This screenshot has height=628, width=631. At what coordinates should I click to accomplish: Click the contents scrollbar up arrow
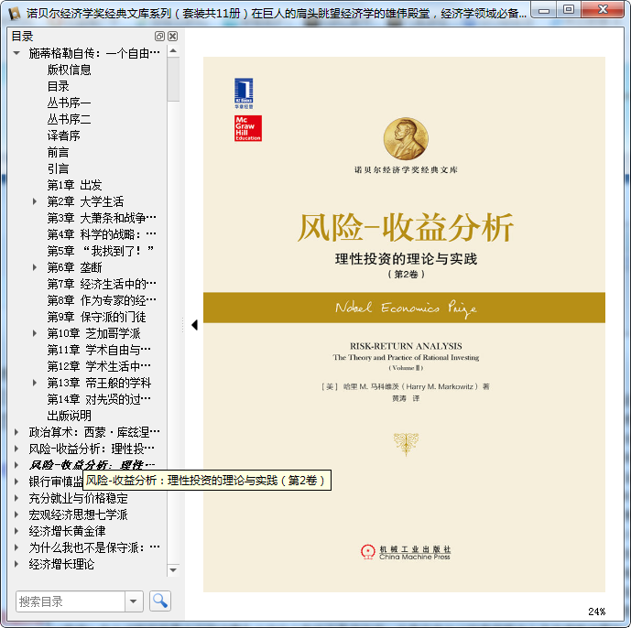pos(173,50)
